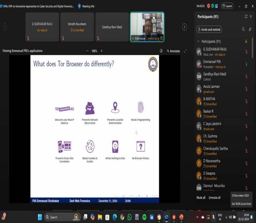256x223 pixels.
Task: Click Invite and remind button
Action: point(209,30)
